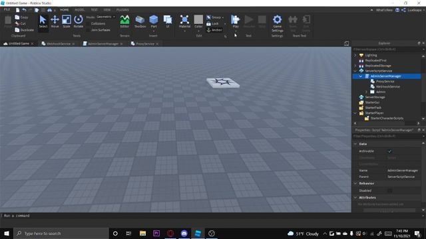Viewport: 426px width, 239px height.
Task: Switch to the PLUGINS ribbon tab
Action: pos(122,10)
